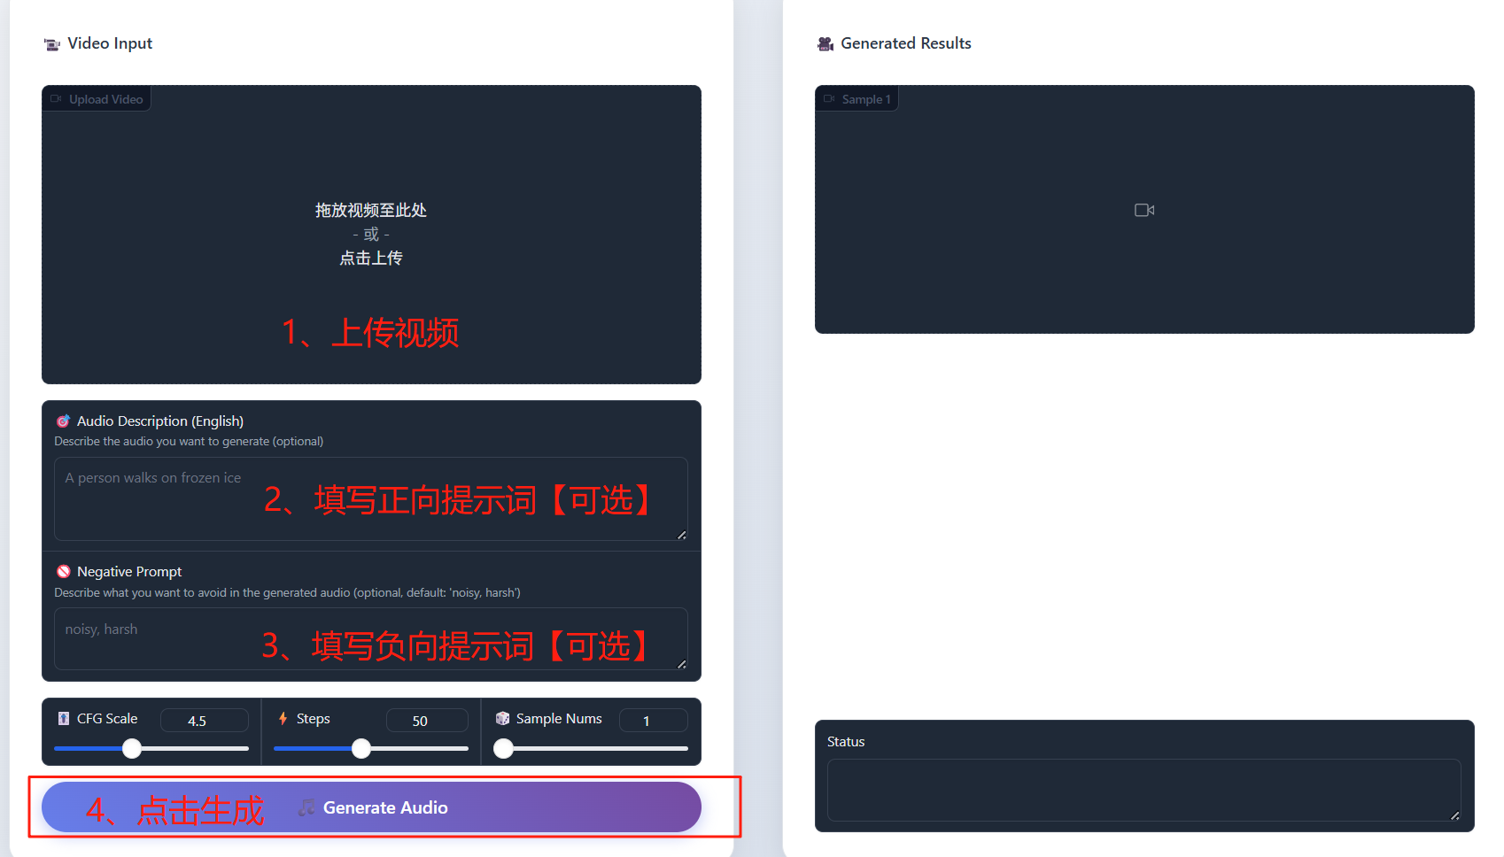1504x857 pixels.
Task: Click the Upload Video label icon
Action: coord(56,99)
